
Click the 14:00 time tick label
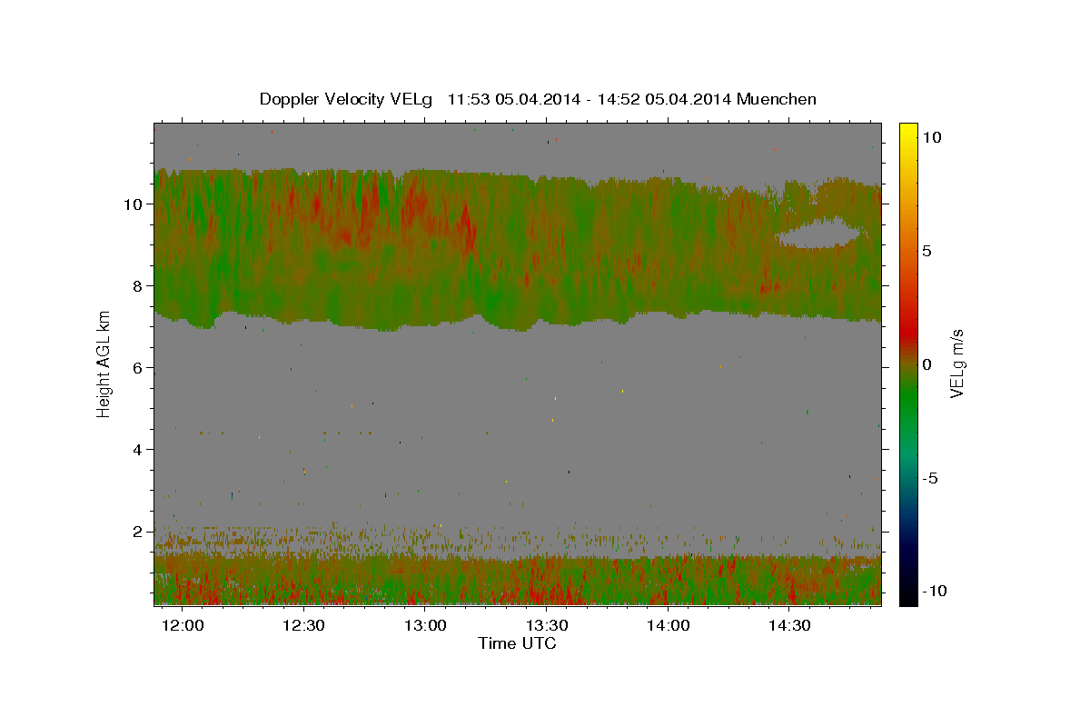(669, 626)
